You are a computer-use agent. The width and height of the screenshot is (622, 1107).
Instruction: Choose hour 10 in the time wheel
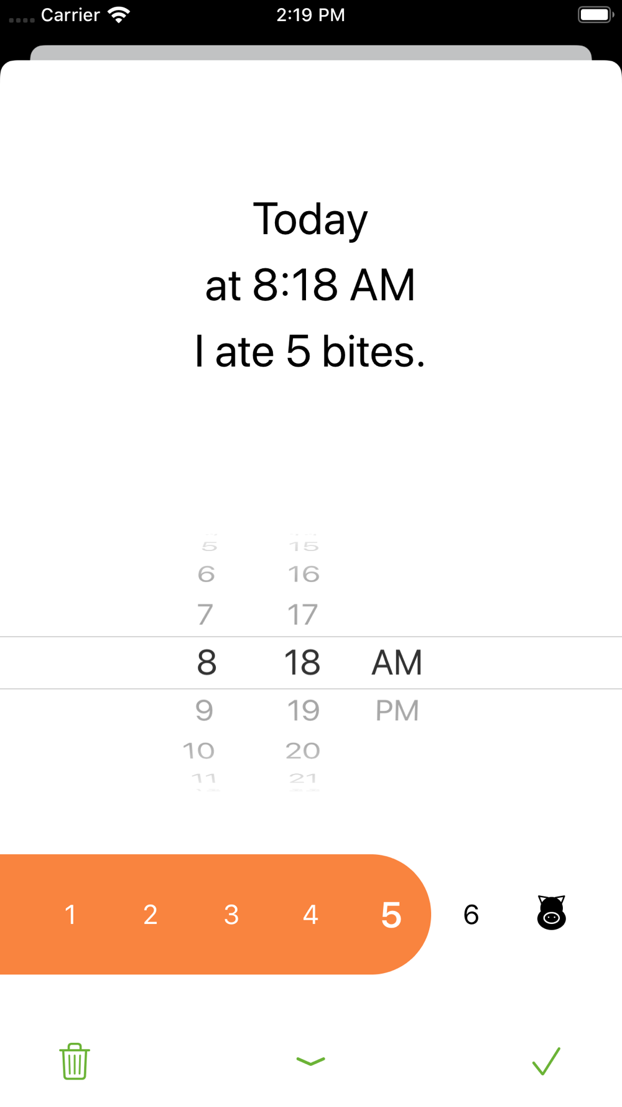coord(199,751)
